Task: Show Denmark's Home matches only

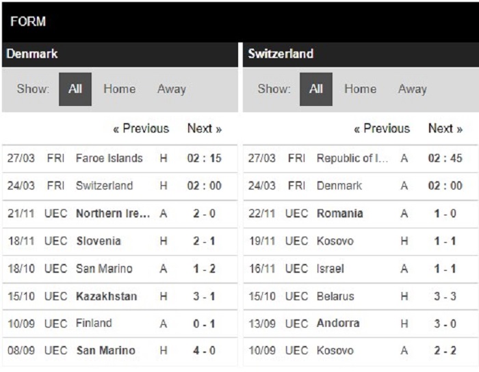Action: 120,89
